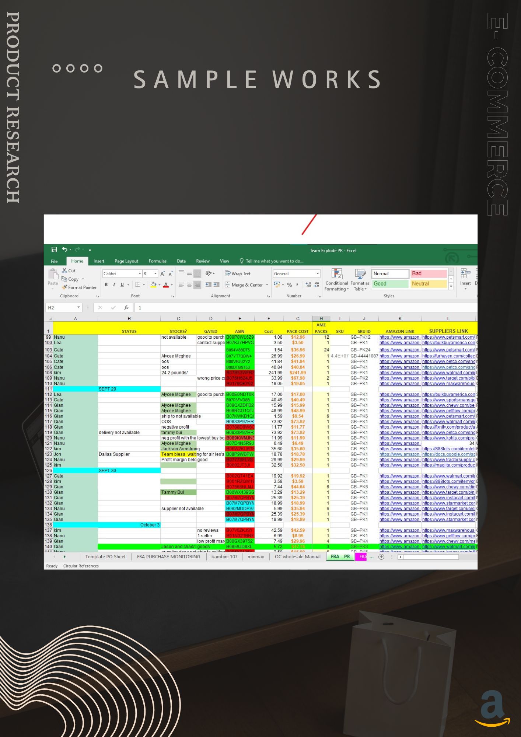Open the font size dropdown
This screenshot has height=737, width=521.
(x=155, y=274)
